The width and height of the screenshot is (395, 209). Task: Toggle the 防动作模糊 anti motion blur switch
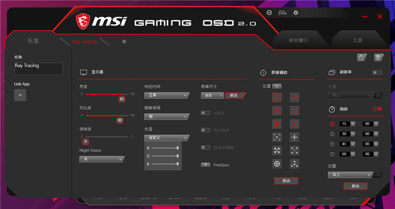(205, 148)
